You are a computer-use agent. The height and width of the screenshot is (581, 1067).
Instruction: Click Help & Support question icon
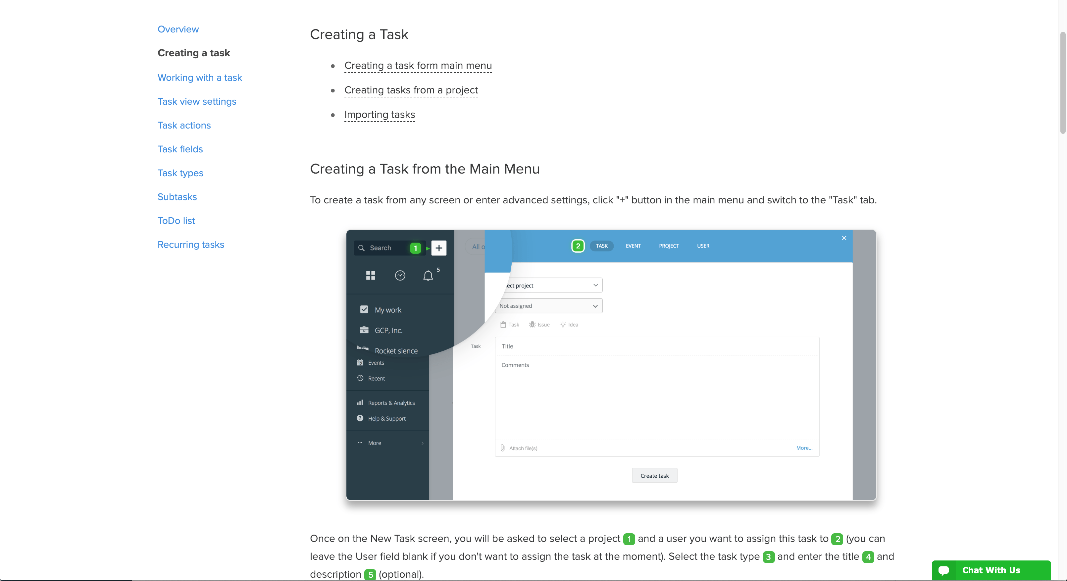point(360,418)
